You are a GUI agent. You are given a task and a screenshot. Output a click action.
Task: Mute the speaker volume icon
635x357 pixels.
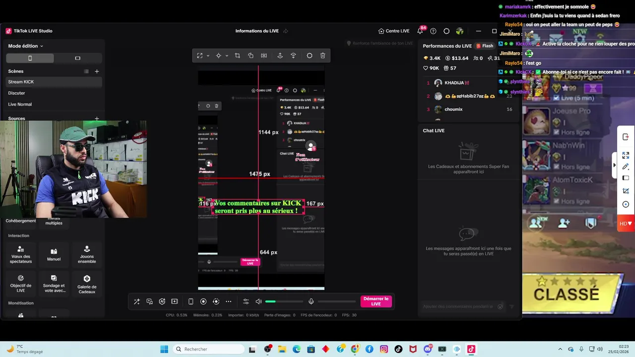tap(258, 301)
